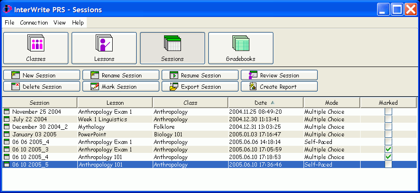
Task: Click the Resume Session play icon
Action: tap(174, 75)
